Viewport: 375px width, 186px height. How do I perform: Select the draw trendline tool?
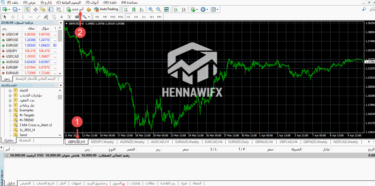click(x=38, y=17)
